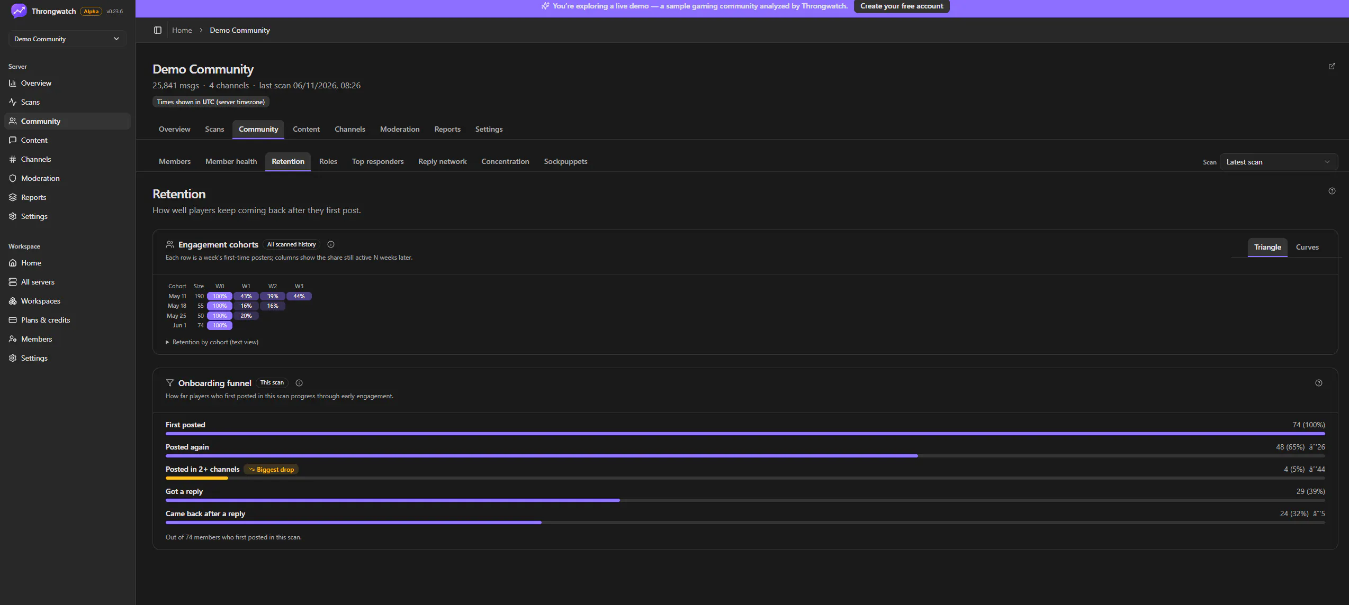Click the First posted progress bar

point(745,434)
